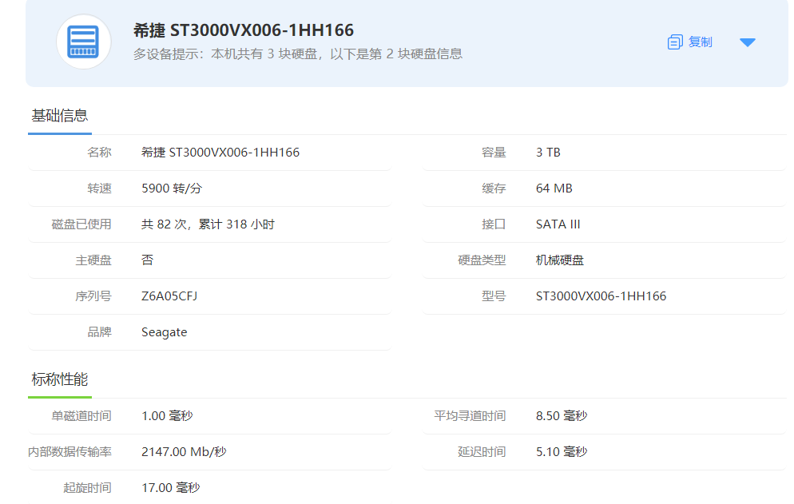Click the 单磁道时间 field label
794x504 pixels.
(81, 416)
